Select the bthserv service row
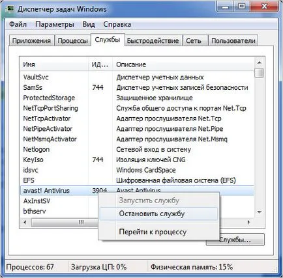The width and height of the screenshot is (283, 278). pyautogui.click(x=59, y=211)
